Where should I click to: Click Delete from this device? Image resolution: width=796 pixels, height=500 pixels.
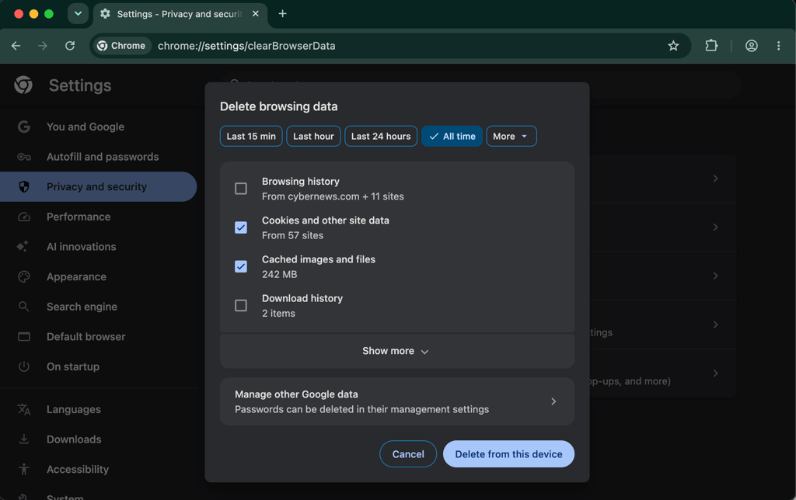[508, 454]
